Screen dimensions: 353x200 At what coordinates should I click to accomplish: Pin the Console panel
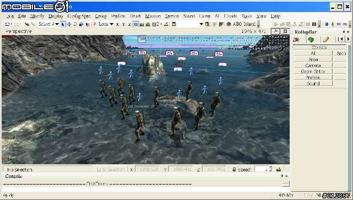pos(282,176)
